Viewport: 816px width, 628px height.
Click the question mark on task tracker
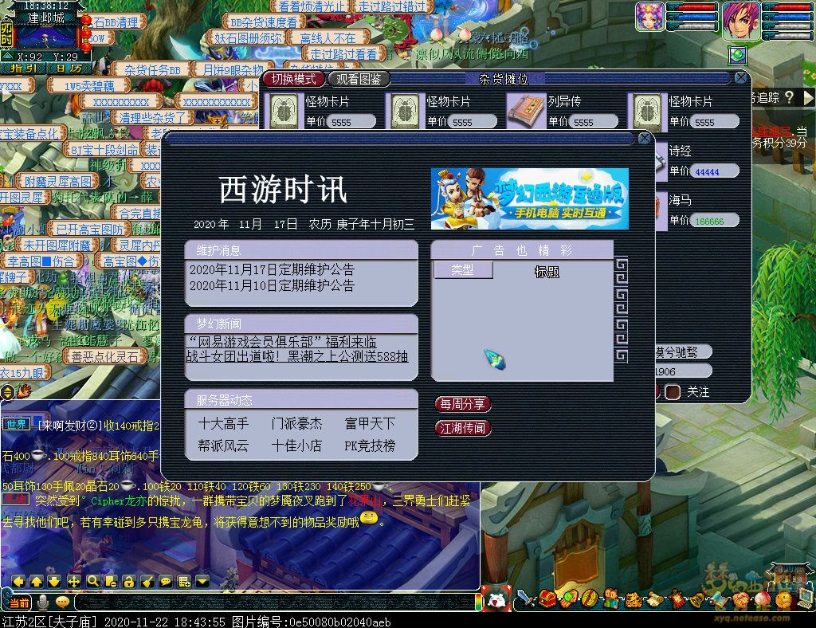[x=790, y=96]
